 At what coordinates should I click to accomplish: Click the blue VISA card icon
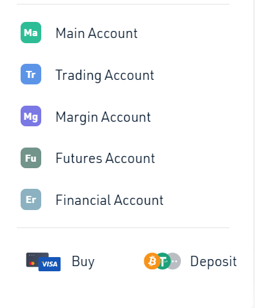pos(50,264)
